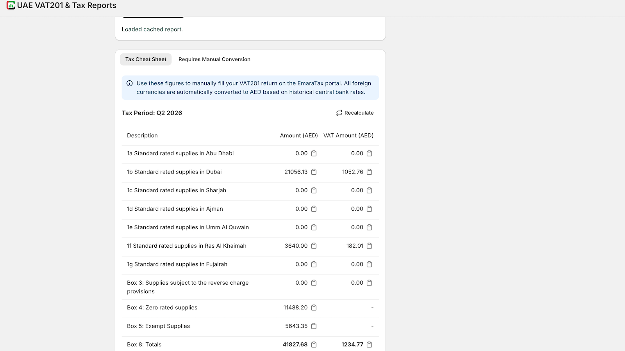This screenshot has width=625, height=351.
Task: Copy Box 4 zero rated amount 11488.20
Action: click(x=314, y=308)
